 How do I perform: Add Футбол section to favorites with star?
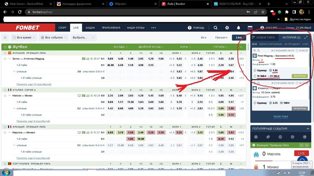tap(5, 47)
